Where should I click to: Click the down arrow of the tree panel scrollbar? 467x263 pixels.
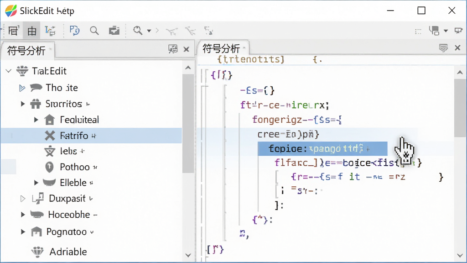188,255
